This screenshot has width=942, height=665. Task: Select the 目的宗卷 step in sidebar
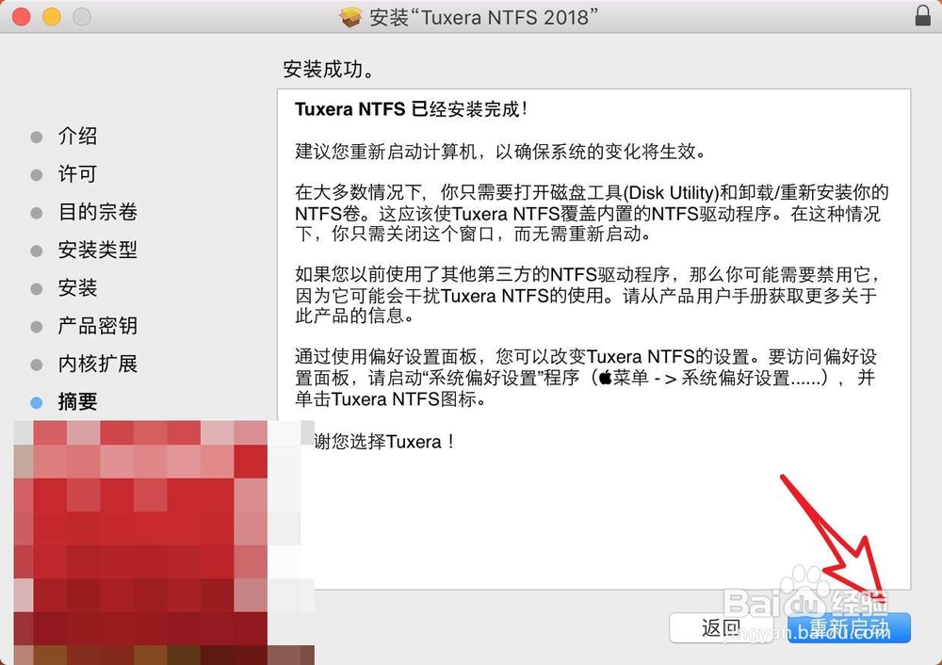(x=98, y=211)
